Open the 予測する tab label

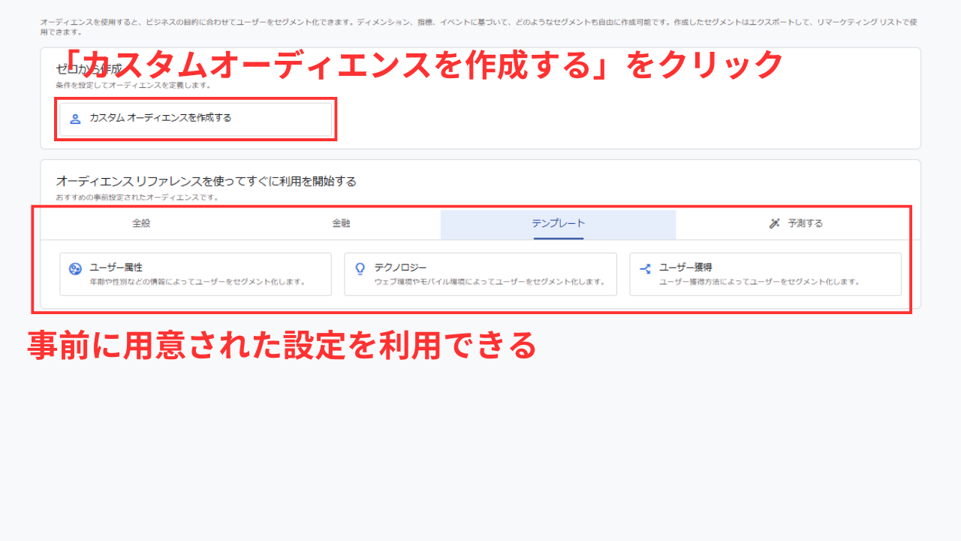click(x=806, y=223)
